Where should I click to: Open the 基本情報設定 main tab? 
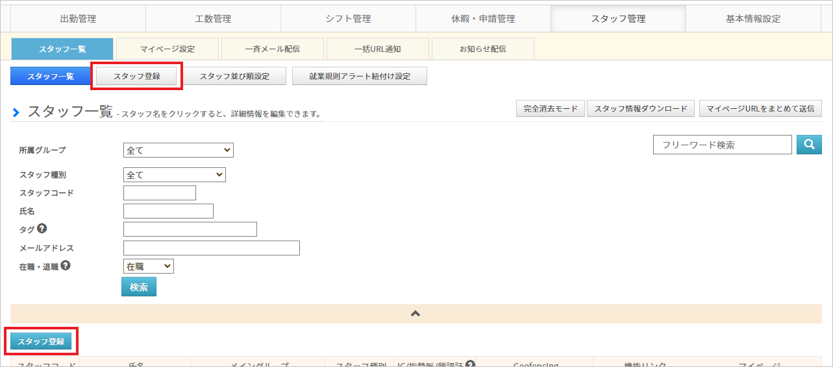[753, 19]
